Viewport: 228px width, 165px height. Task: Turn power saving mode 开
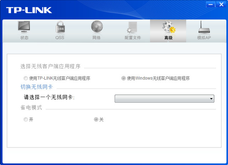[26, 119]
